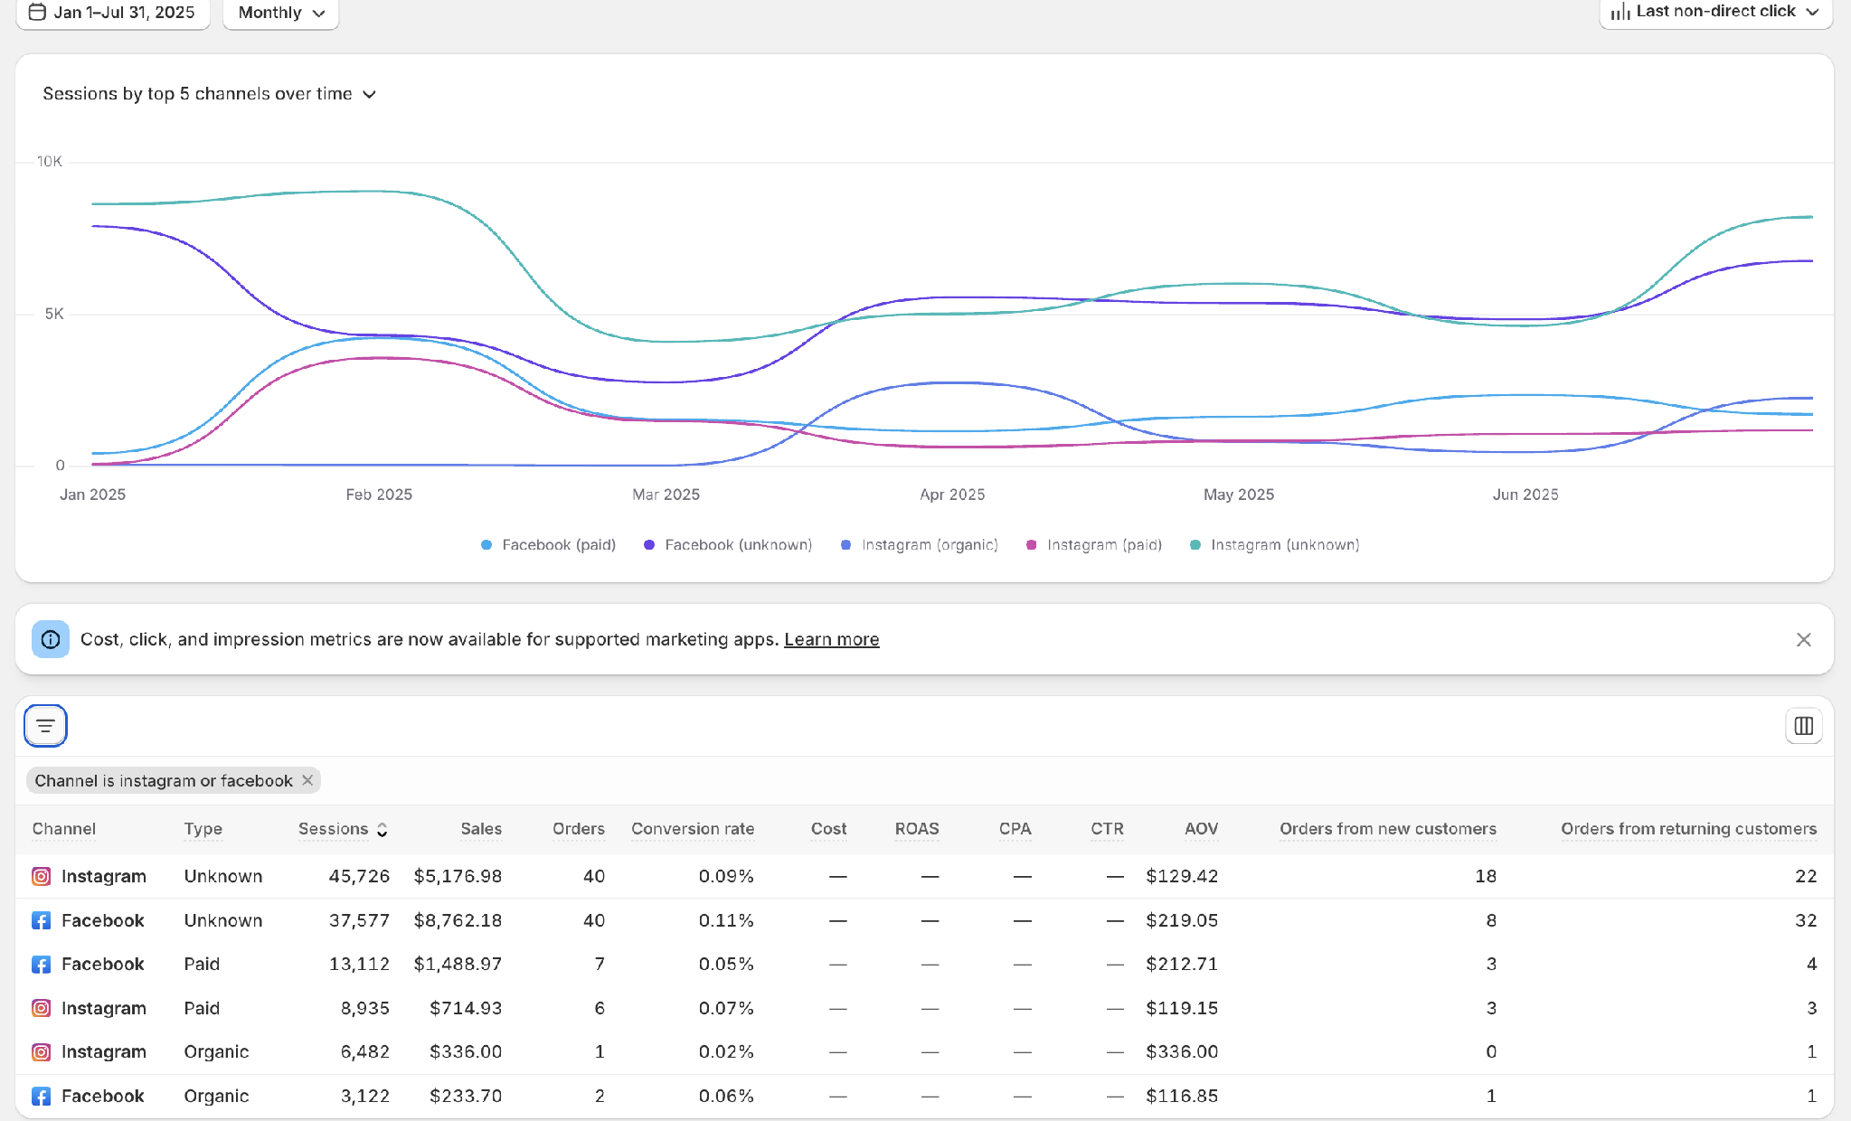Click the Jun 2025 axis label
This screenshot has height=1121, width=1851.
tap(1525, 495)
